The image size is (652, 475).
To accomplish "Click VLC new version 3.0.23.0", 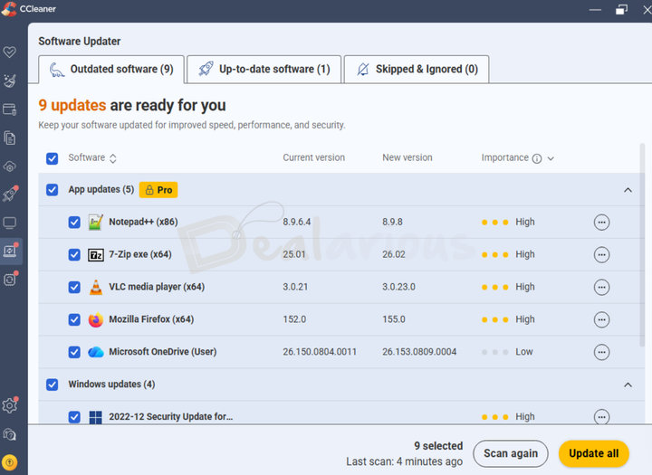I will point(398,287).
